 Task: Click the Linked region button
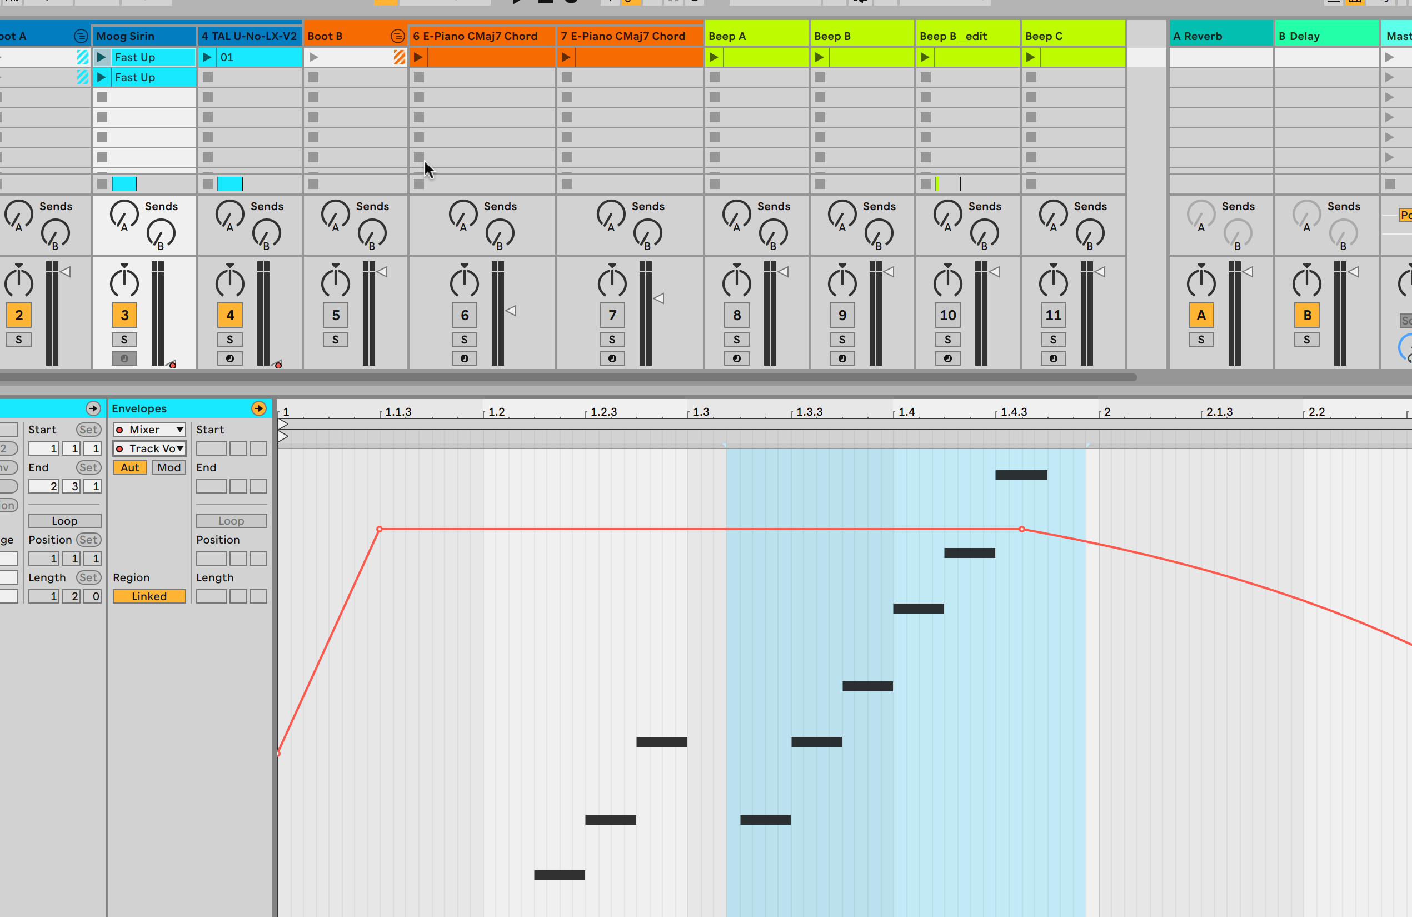point(149,596)
